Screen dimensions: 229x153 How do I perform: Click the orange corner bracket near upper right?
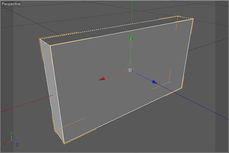click(177, 25)
